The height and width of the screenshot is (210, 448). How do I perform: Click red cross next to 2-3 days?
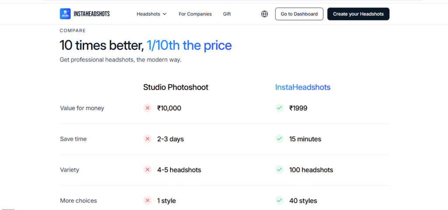(147, 139)
